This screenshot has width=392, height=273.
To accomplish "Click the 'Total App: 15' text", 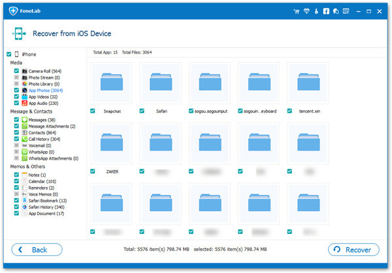I will 105,52.
